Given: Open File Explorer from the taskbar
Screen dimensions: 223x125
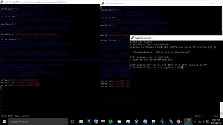Looking at the screenshot, I should point(81,122).
